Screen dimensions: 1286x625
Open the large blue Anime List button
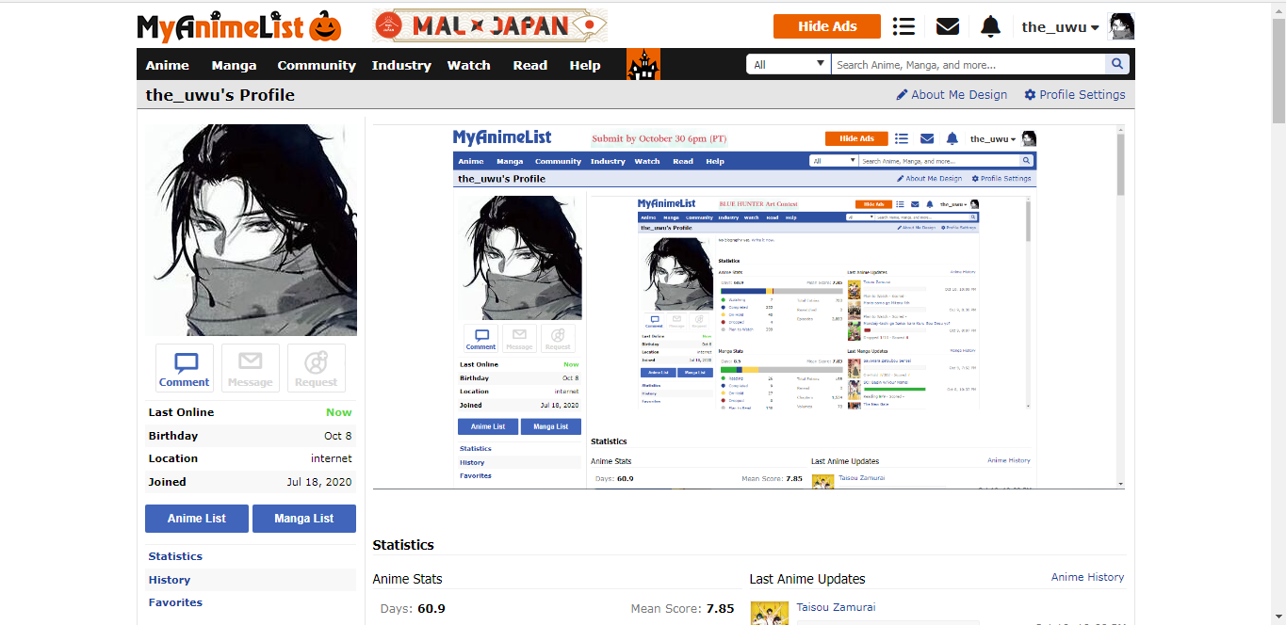(x=197, y=519)
